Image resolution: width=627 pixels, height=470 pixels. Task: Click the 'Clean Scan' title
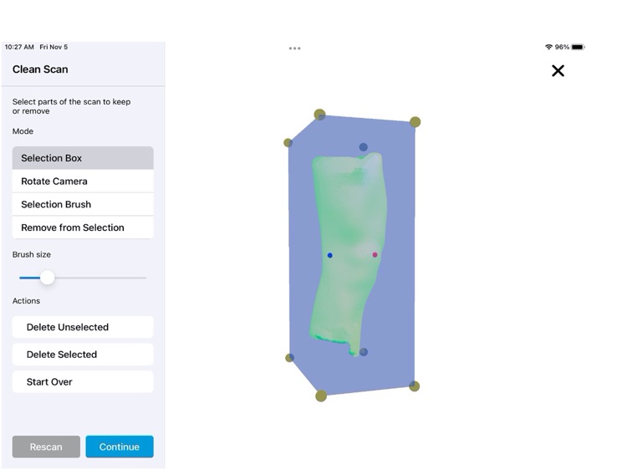coord(40,69)
